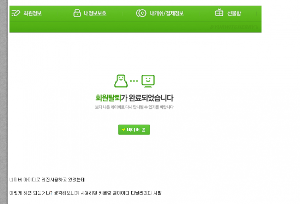Click the 내캐쉬/결제정보 coin icon

[x=141, y=13]
